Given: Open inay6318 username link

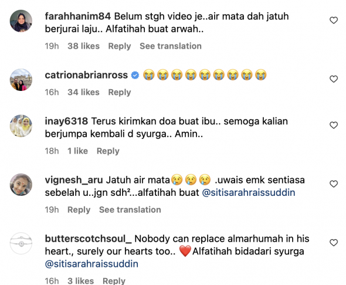Looking at the screenshot, I should tap(66, 121).
